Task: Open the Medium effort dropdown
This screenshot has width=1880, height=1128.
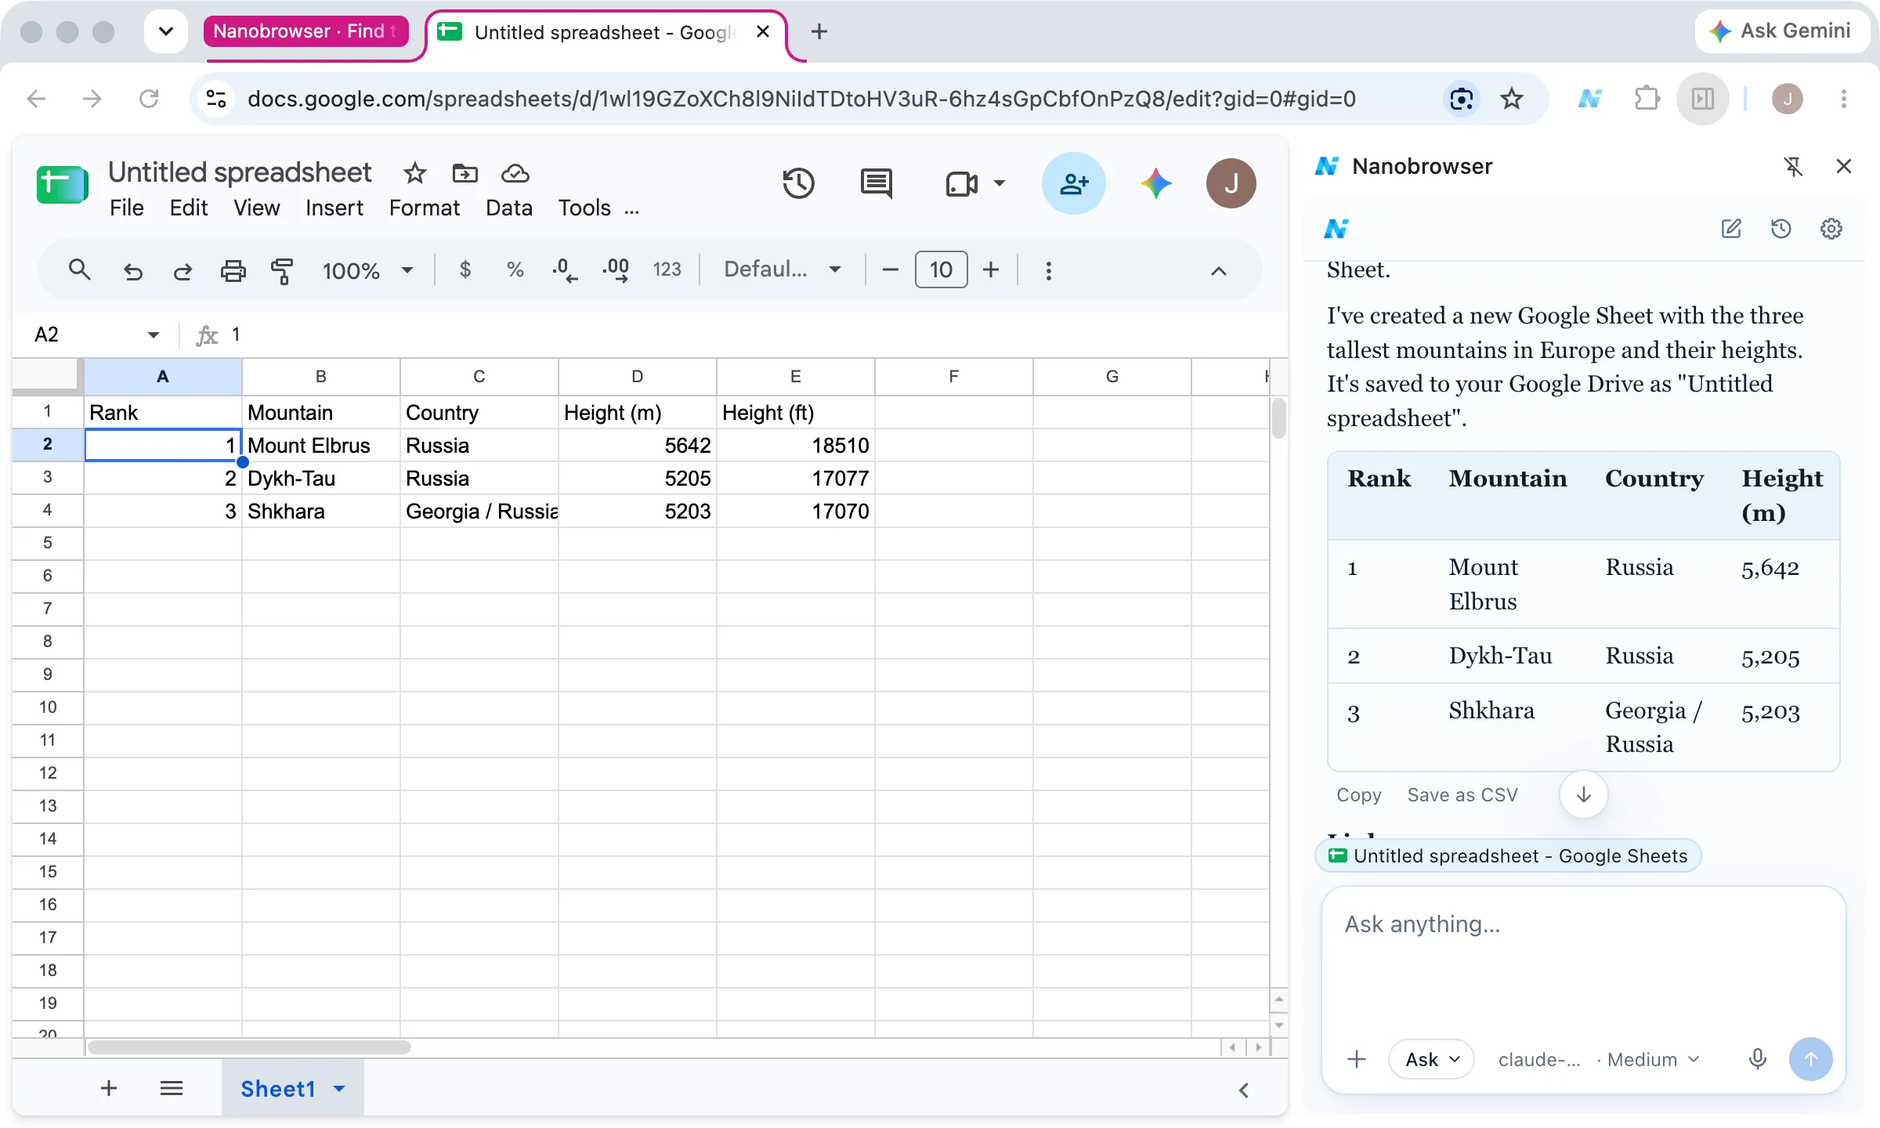Action: 1654,1059
